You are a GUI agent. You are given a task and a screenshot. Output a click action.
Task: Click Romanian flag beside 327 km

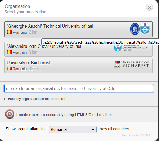(9, 69)
